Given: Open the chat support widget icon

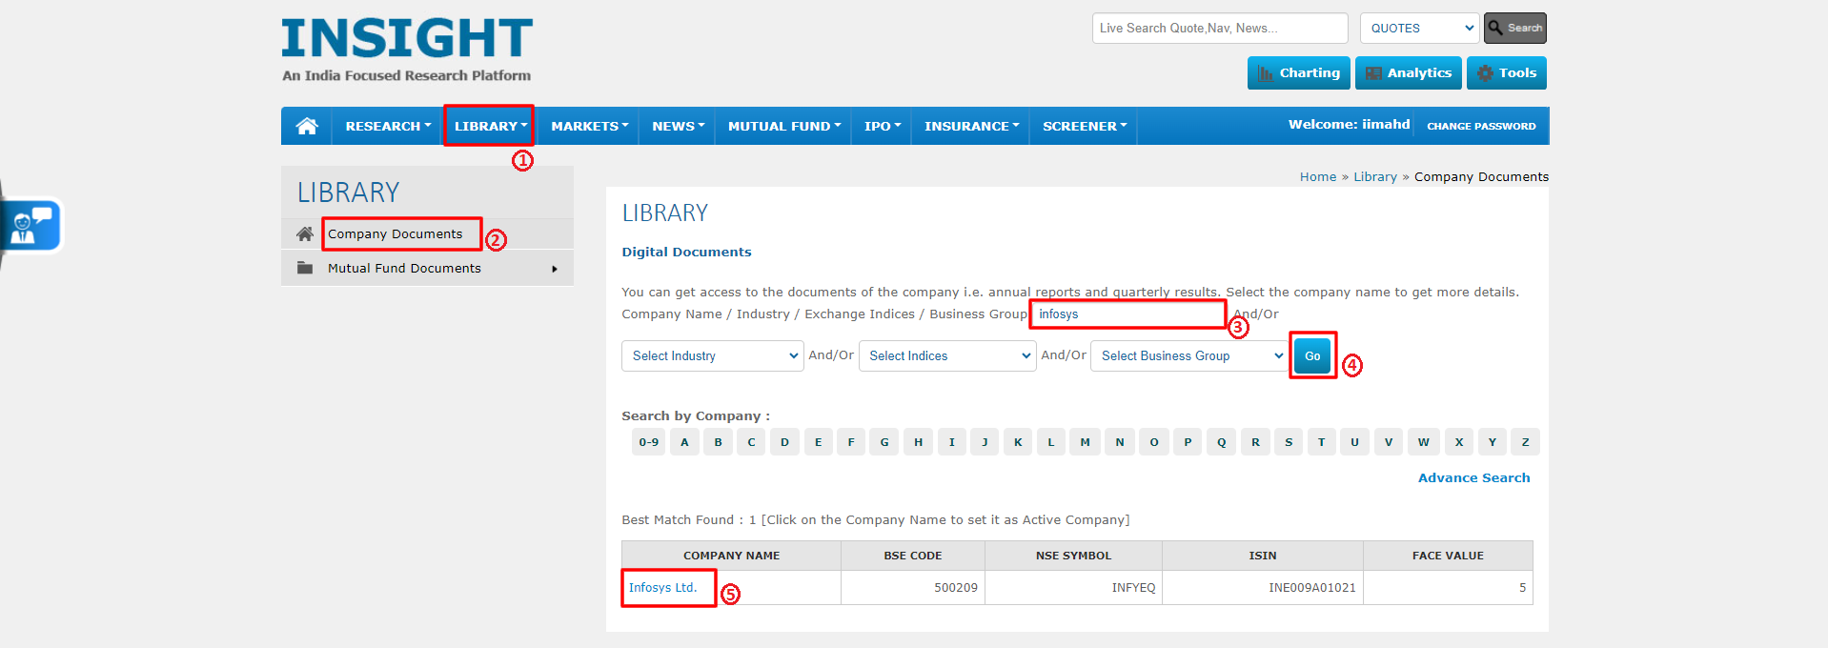Looking at the screenshot, I should coord(32,226).
